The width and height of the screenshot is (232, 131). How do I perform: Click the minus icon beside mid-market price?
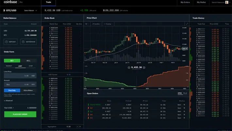(129, 67)
